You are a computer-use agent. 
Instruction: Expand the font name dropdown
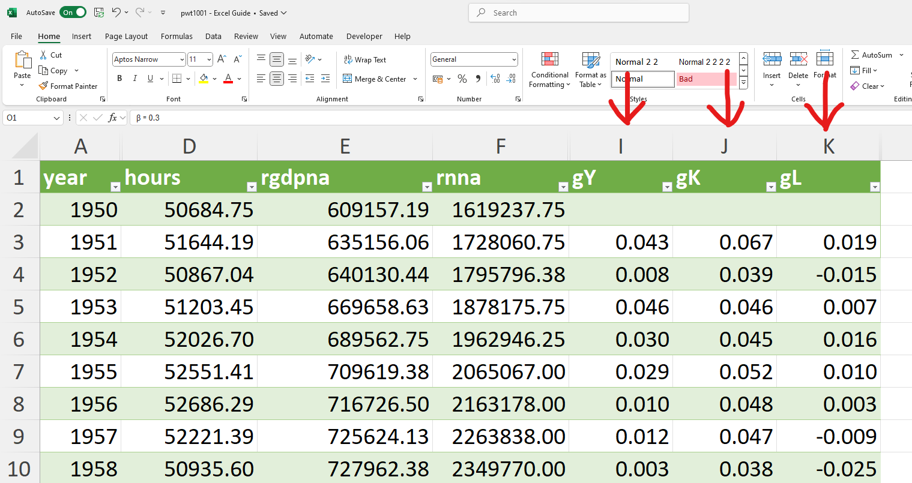click(181, 59)
